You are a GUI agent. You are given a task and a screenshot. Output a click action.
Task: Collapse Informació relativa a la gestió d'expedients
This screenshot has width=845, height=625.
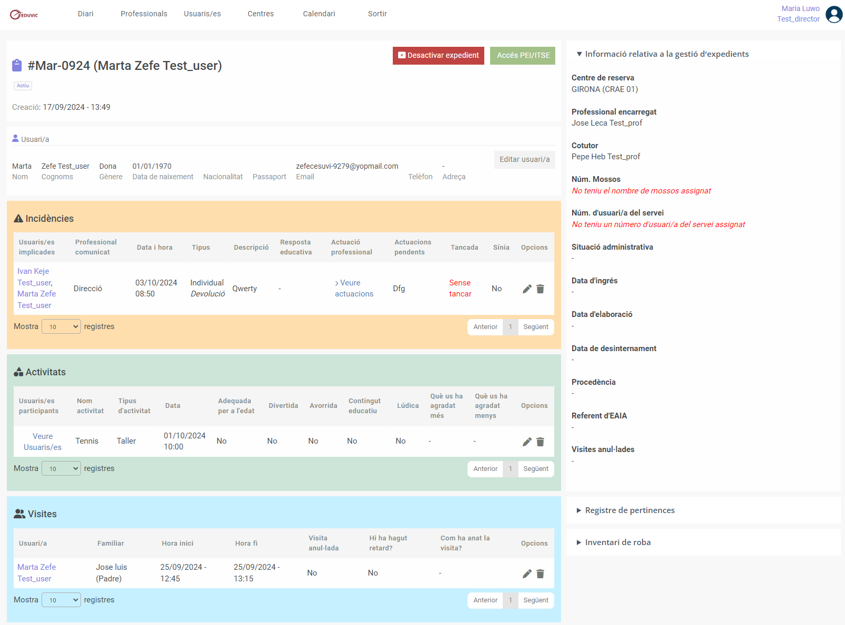click(662, 54)
